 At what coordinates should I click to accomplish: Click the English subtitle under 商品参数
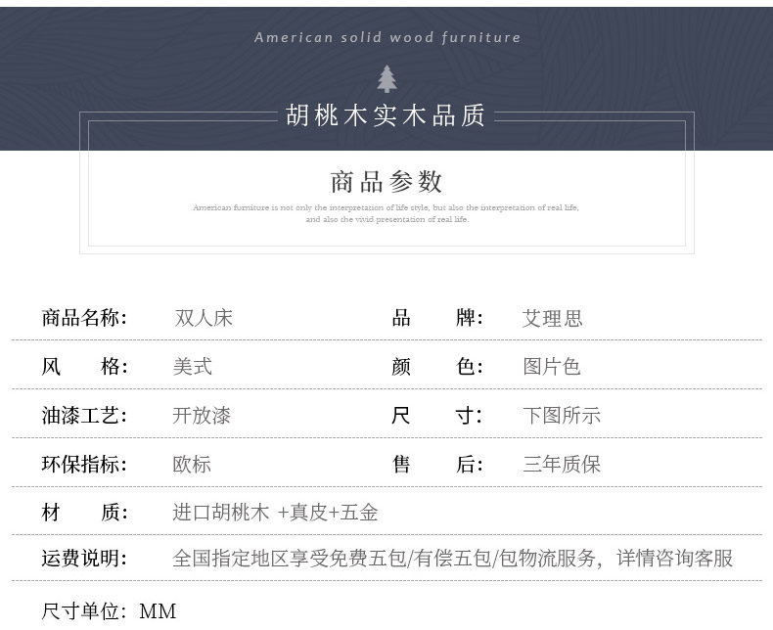386,213
